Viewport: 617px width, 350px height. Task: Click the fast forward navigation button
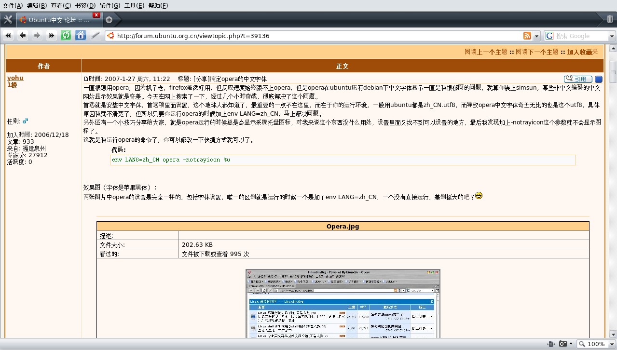[x=52, y=35]
